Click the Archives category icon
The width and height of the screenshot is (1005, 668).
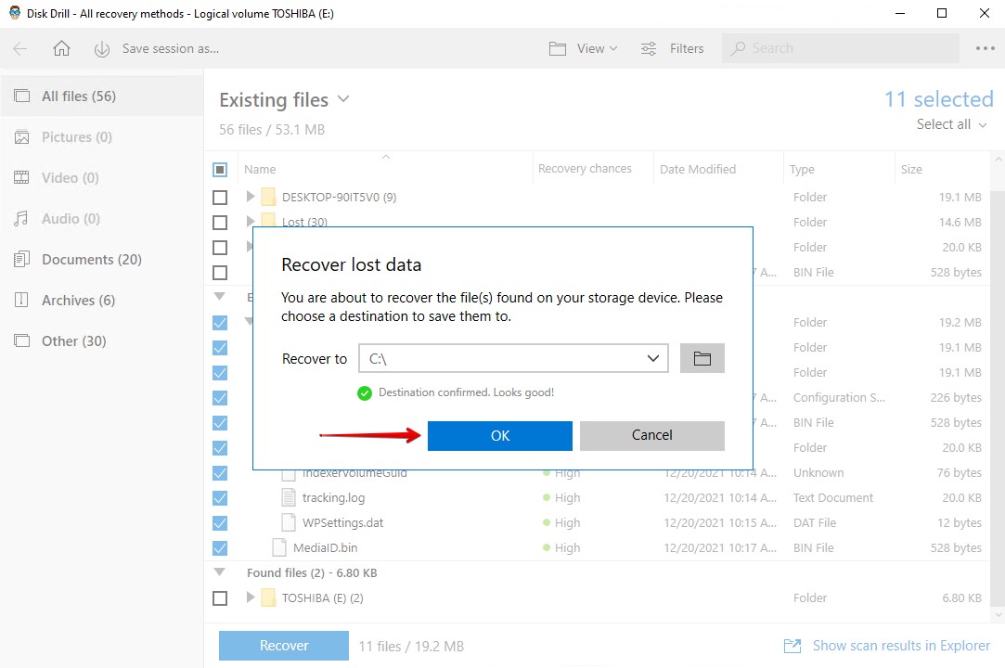tap(21, 300)
